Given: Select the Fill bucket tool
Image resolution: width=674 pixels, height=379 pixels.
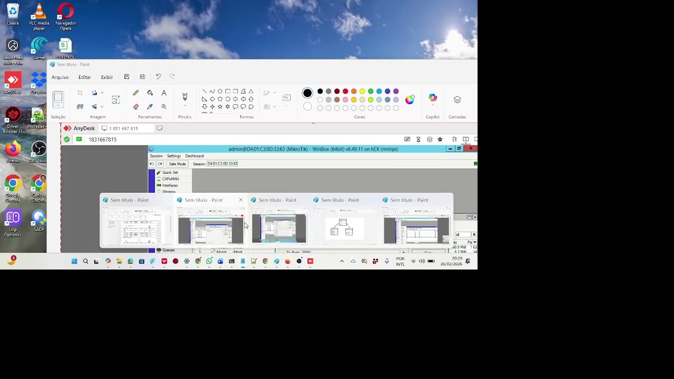Looking at the screenshot, I should click(x=150, y=93).
